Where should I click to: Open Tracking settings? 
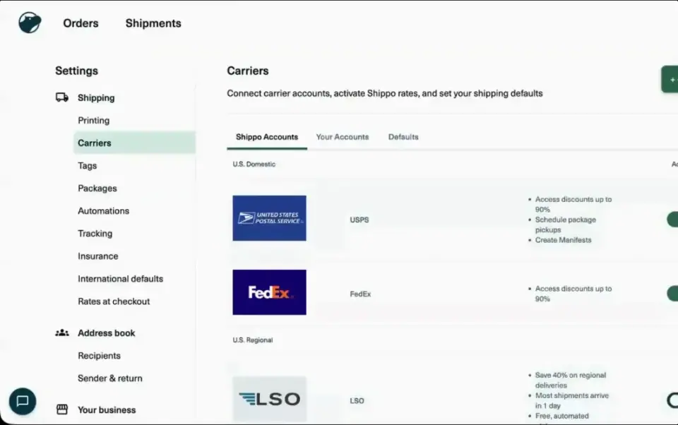pos(95,234)
